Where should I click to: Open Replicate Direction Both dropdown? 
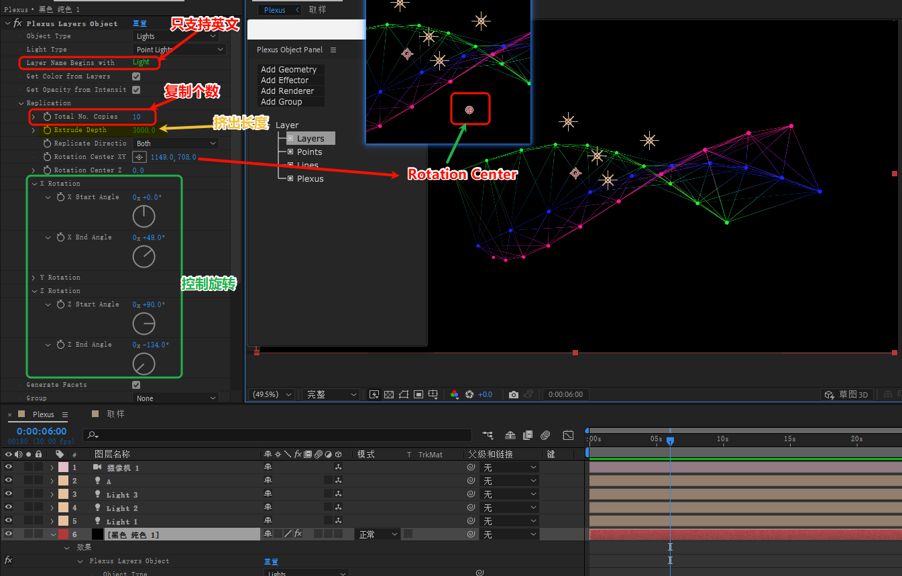[176, 143]
